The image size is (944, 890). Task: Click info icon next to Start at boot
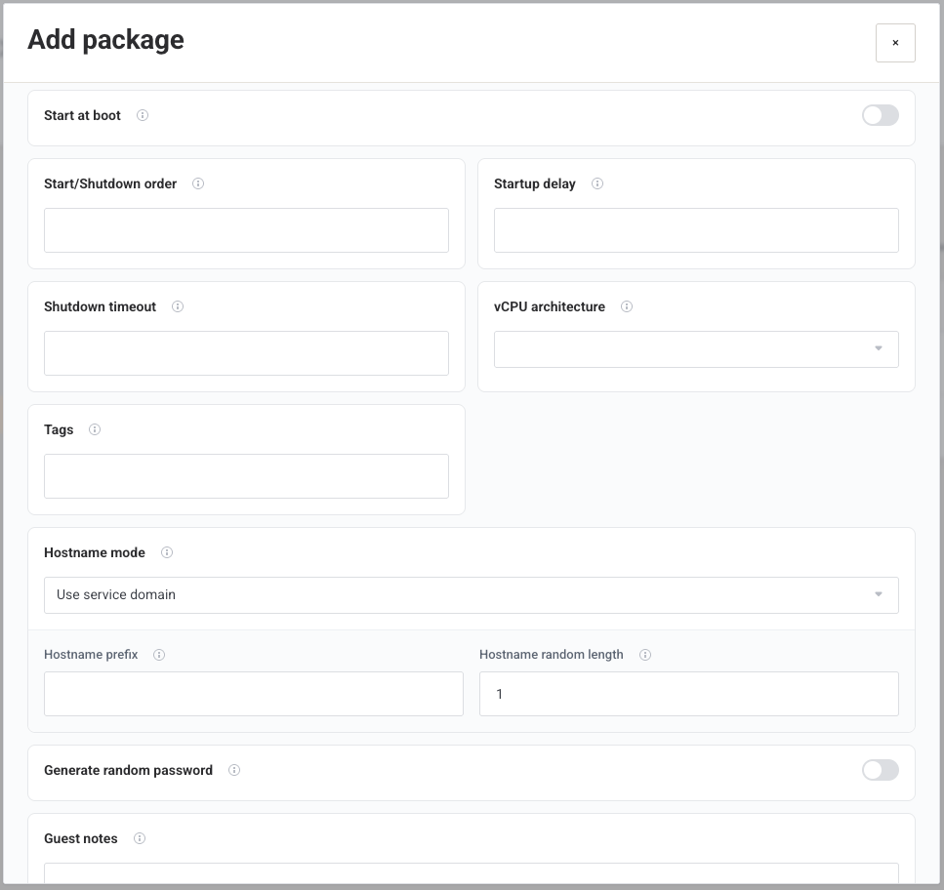(143, 115)
